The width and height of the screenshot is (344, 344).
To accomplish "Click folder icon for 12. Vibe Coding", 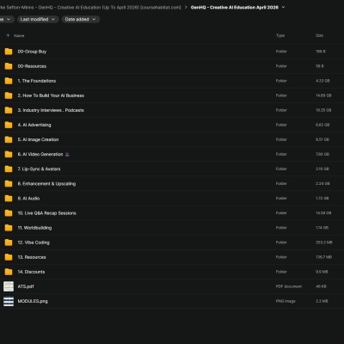I will [9, 243].
